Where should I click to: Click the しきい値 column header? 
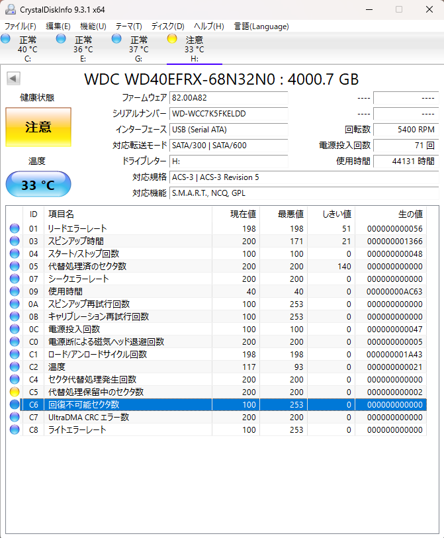point(332,214)
